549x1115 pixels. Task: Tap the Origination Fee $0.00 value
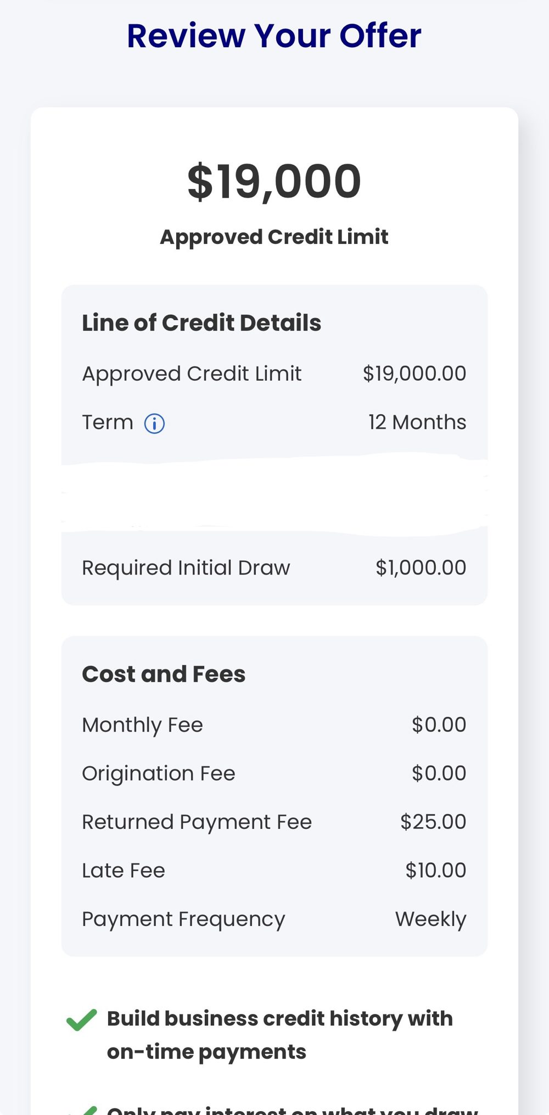tap(439, 773)
